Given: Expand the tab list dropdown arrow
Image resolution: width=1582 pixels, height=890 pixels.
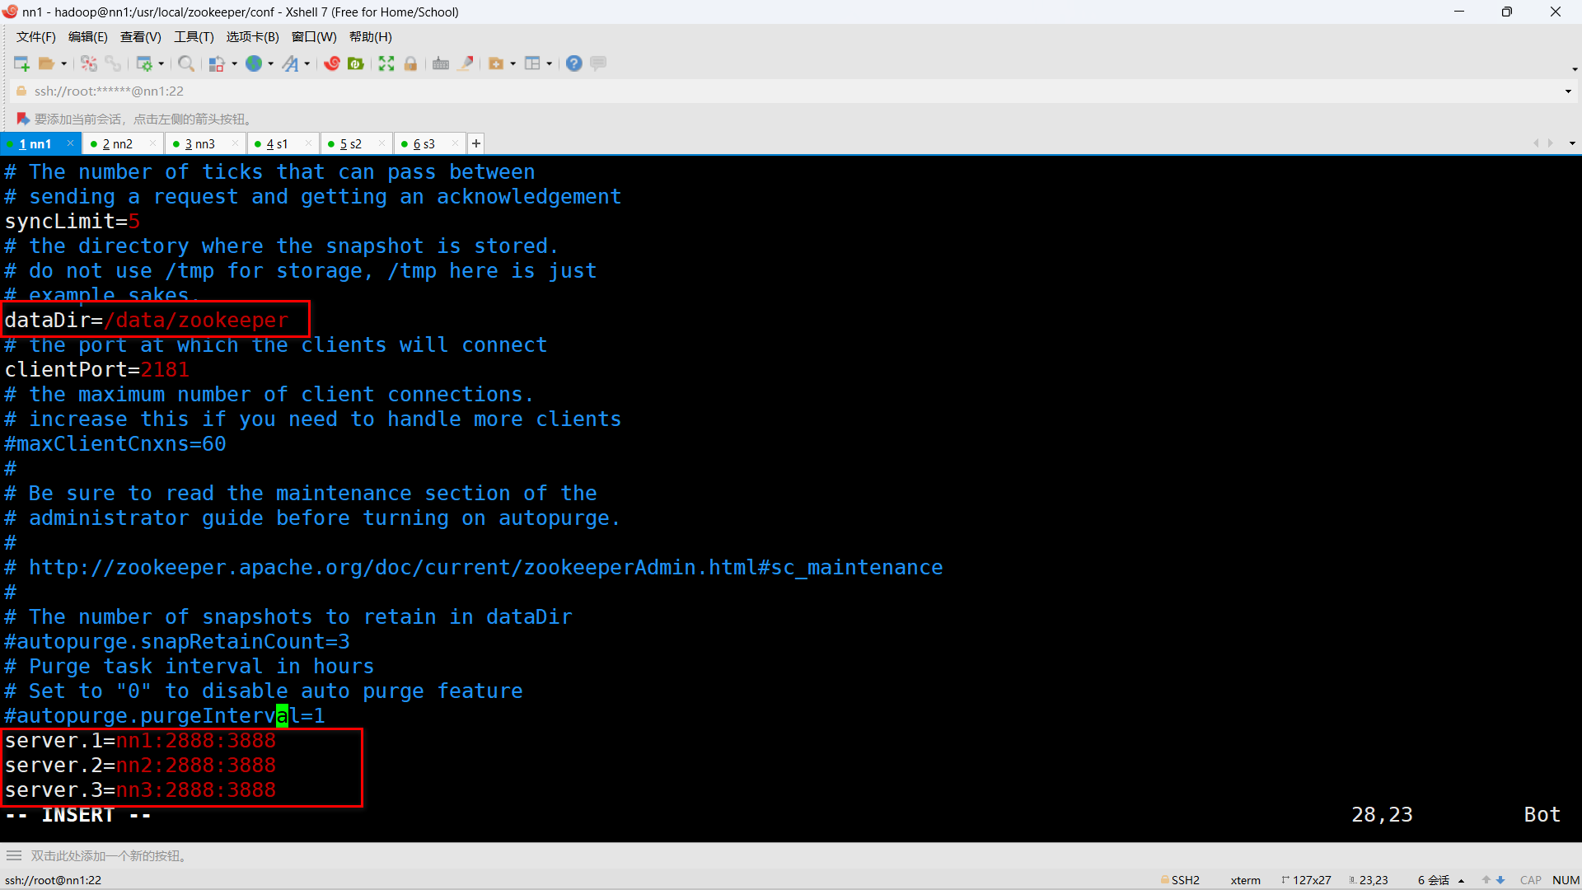Looking at the screenshot, I should (1572, 143).
